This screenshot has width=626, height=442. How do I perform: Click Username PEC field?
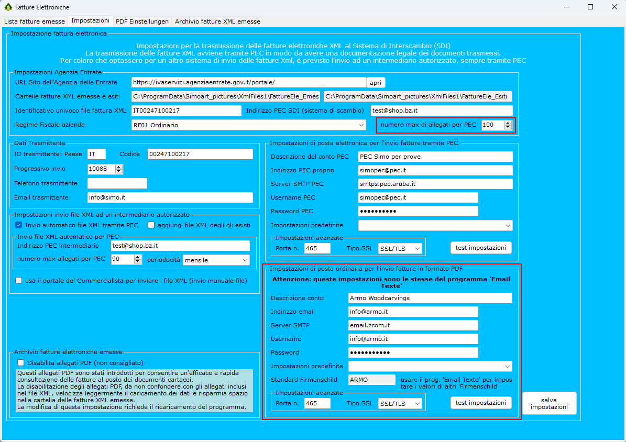418,197
